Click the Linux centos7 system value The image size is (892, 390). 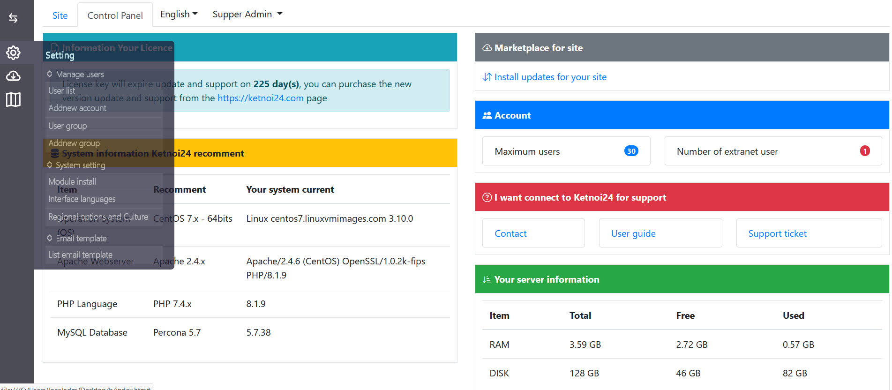330,218
